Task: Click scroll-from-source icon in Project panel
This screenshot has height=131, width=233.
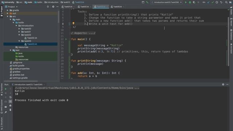Action: 48,7
